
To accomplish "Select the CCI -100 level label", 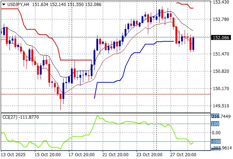I will tap(216, 141).
